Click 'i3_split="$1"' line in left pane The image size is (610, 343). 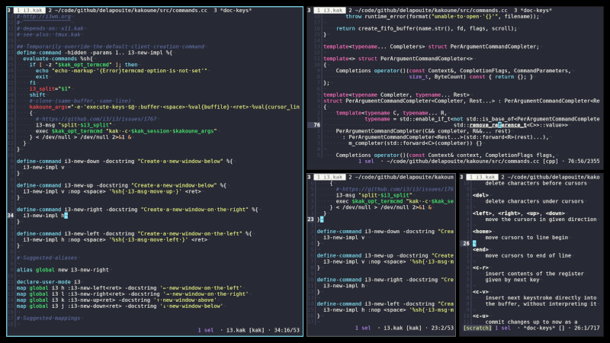pos(50,88)
